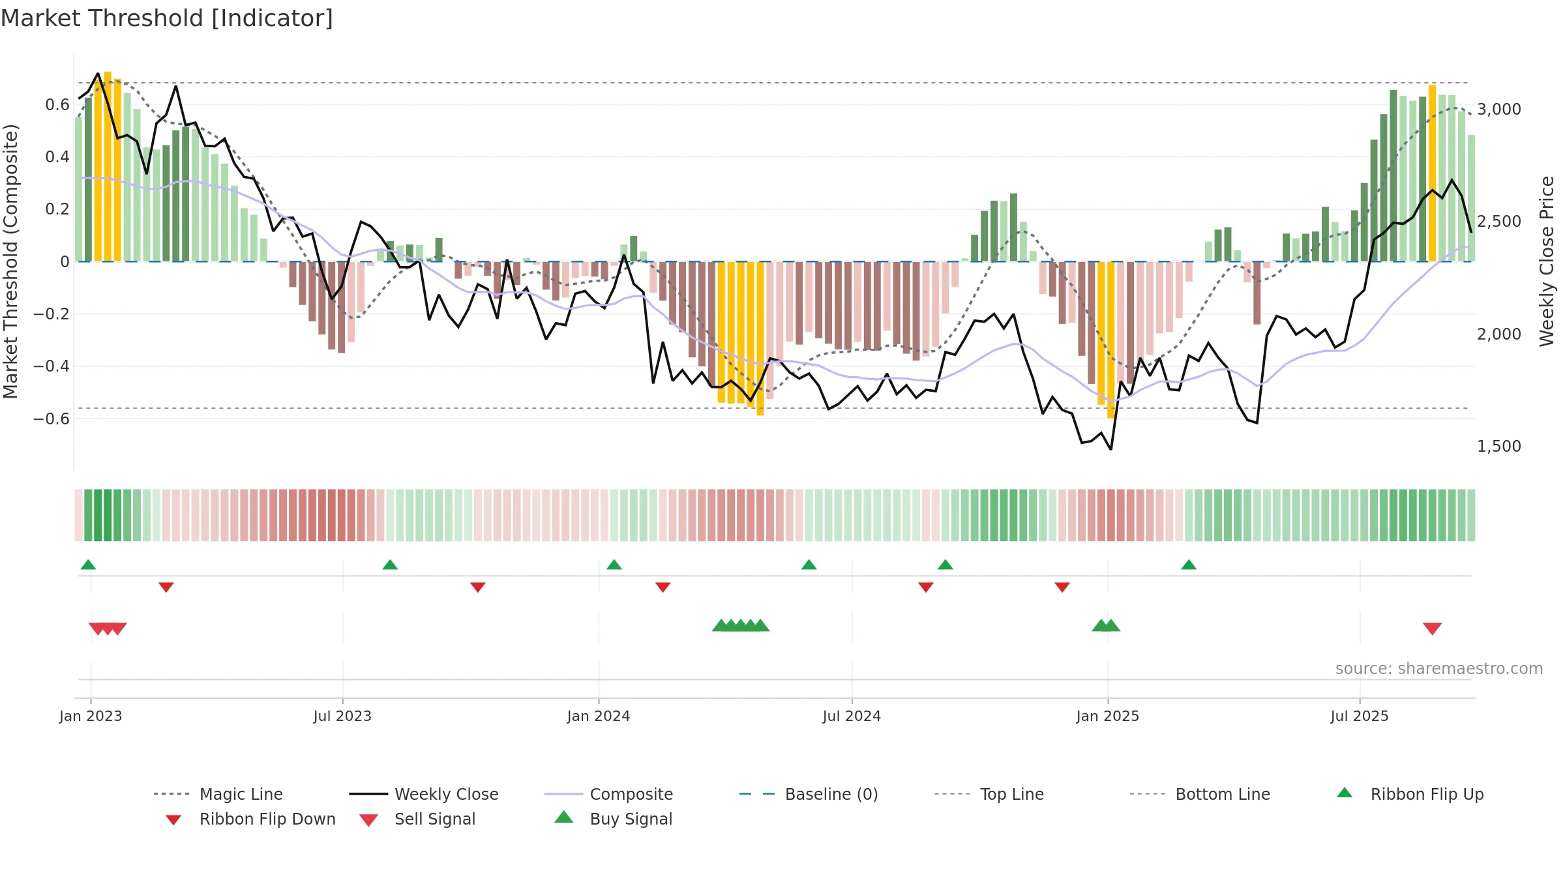This screenshot has height=880, width=1565.
Task: Click the Jan 2025 x-axis label
Action: [1108, 716]
